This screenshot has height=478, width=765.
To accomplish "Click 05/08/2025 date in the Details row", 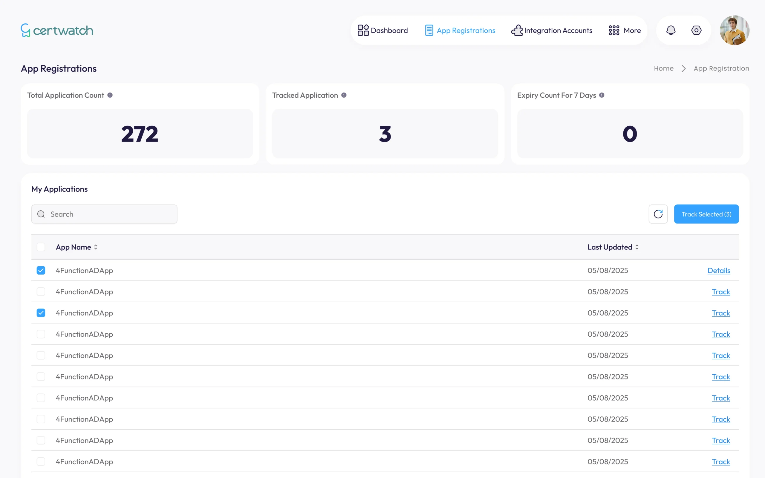I will tap(608, 271).
